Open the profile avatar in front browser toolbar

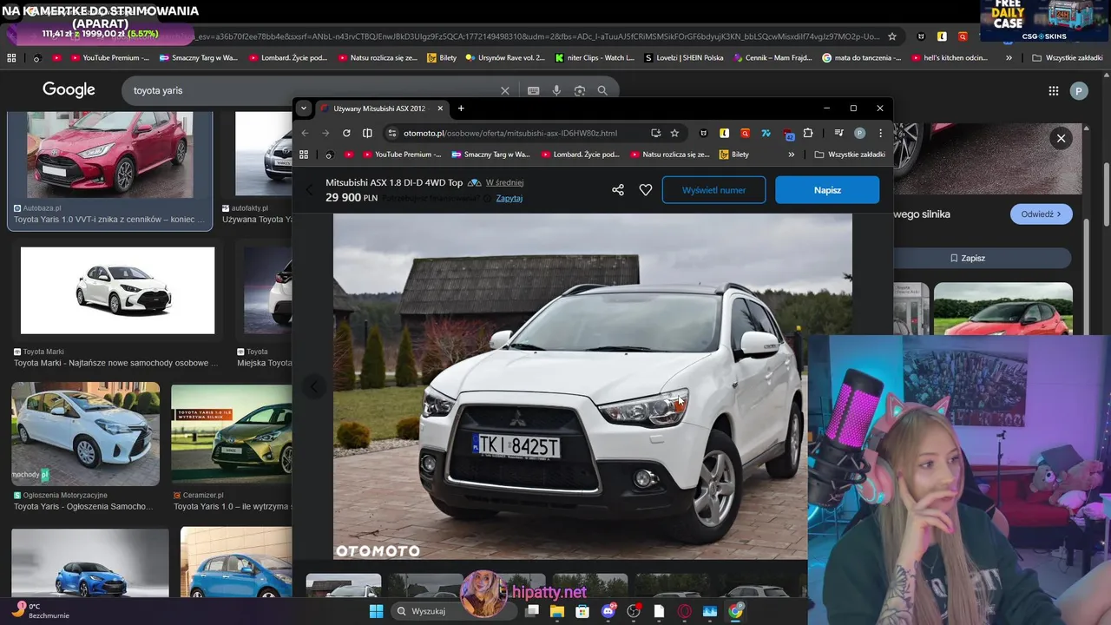(x=859, y=133)
